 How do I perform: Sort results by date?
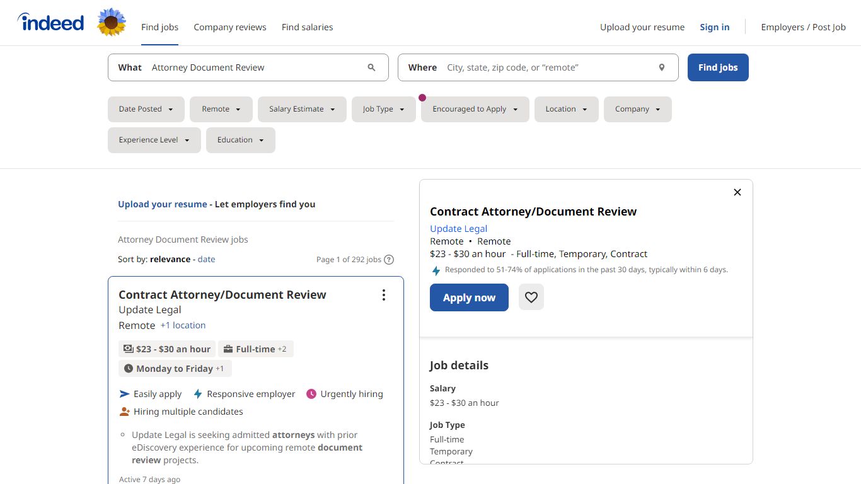pyautogui.click(x=206, y=259)
